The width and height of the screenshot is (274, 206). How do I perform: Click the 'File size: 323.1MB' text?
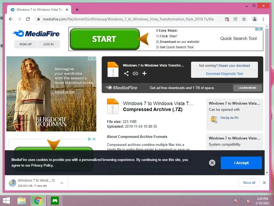tap(122, 122)
